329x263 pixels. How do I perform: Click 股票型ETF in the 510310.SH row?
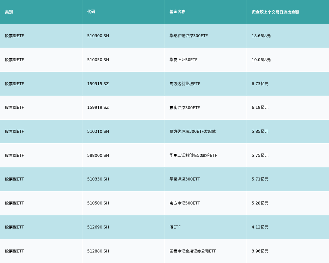coord(14,131)
